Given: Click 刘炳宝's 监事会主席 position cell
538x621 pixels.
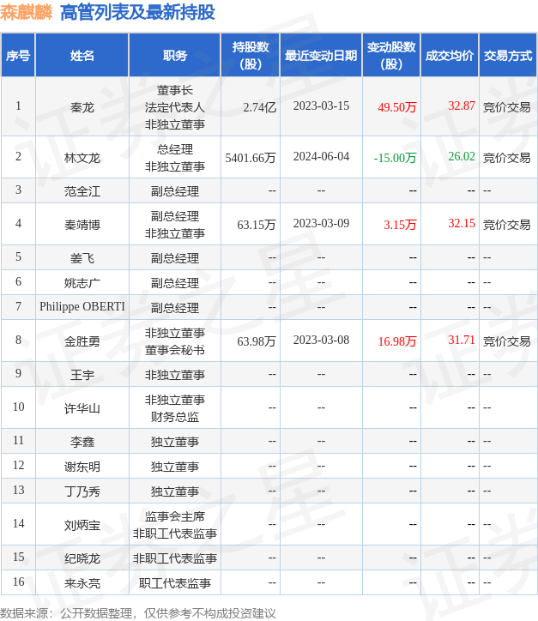Looking at the screenshot, I should [175, 525].
